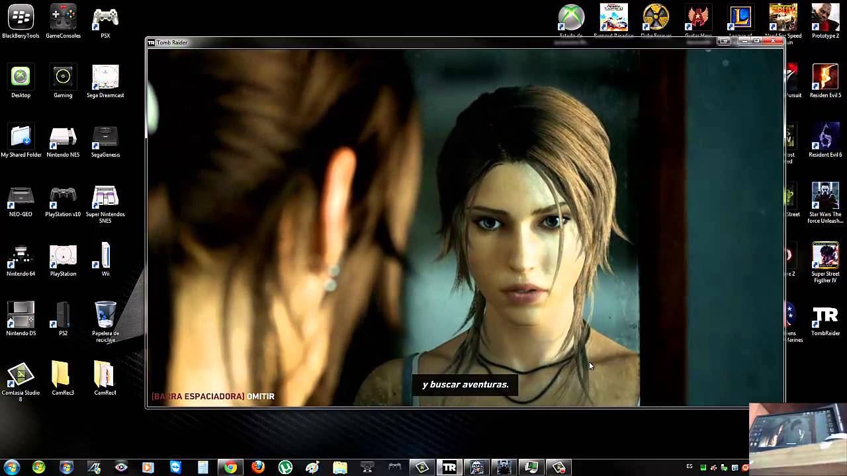Launch Star Wars The Force Unleashed shortcut
This screenshot has width=847, height=476.
click(x=825, y=204)
